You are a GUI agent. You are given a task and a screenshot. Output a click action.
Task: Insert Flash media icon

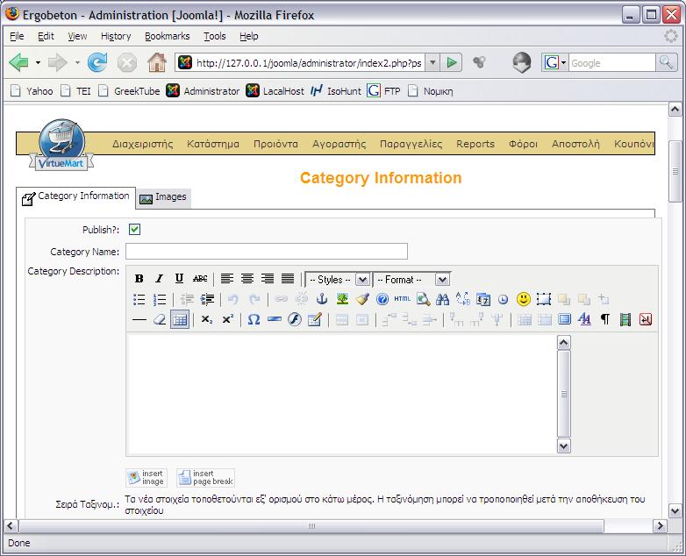point(295,320)
